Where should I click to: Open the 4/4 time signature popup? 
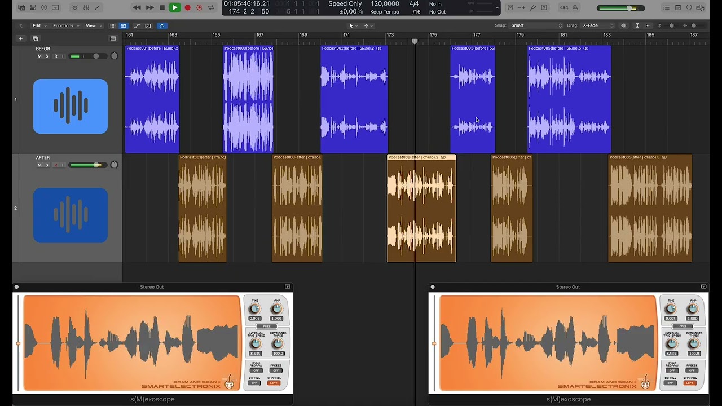(x=414, y=4)
